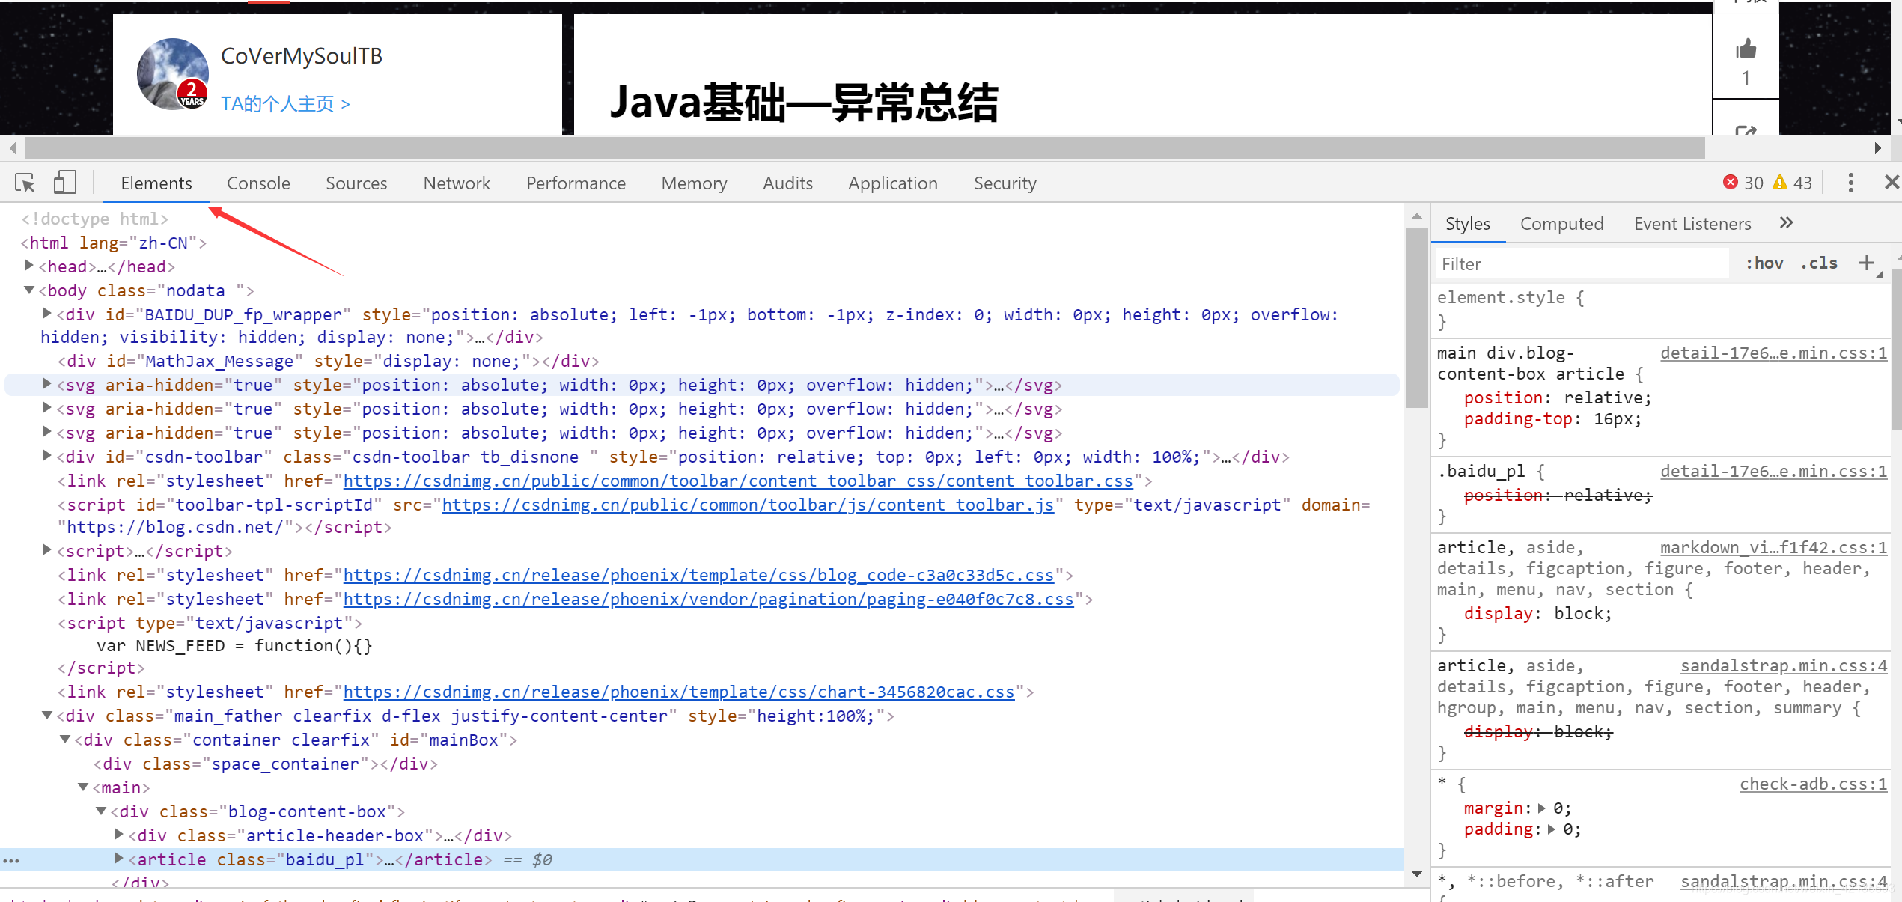Select the Elements tab
The image size is (1902, 902).
[156, 183]
